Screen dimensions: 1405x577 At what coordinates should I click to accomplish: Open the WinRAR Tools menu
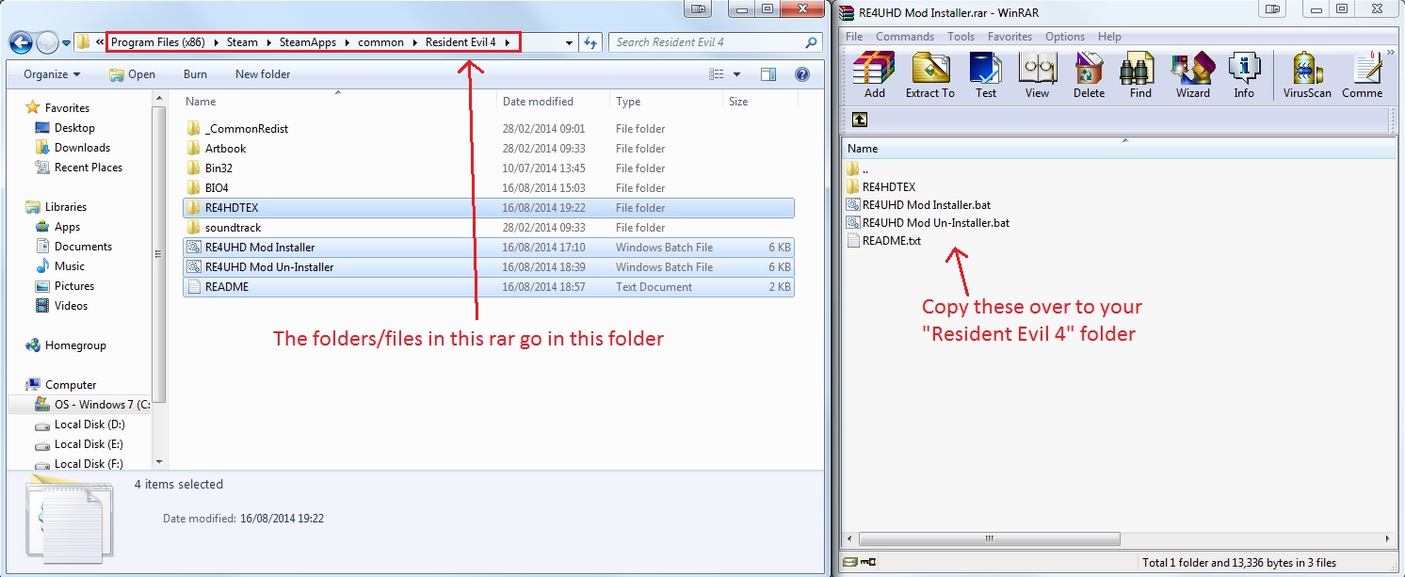point(961,37)
